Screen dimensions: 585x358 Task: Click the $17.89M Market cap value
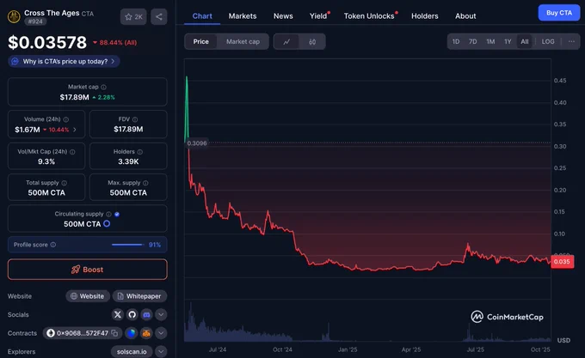point(74,98)
